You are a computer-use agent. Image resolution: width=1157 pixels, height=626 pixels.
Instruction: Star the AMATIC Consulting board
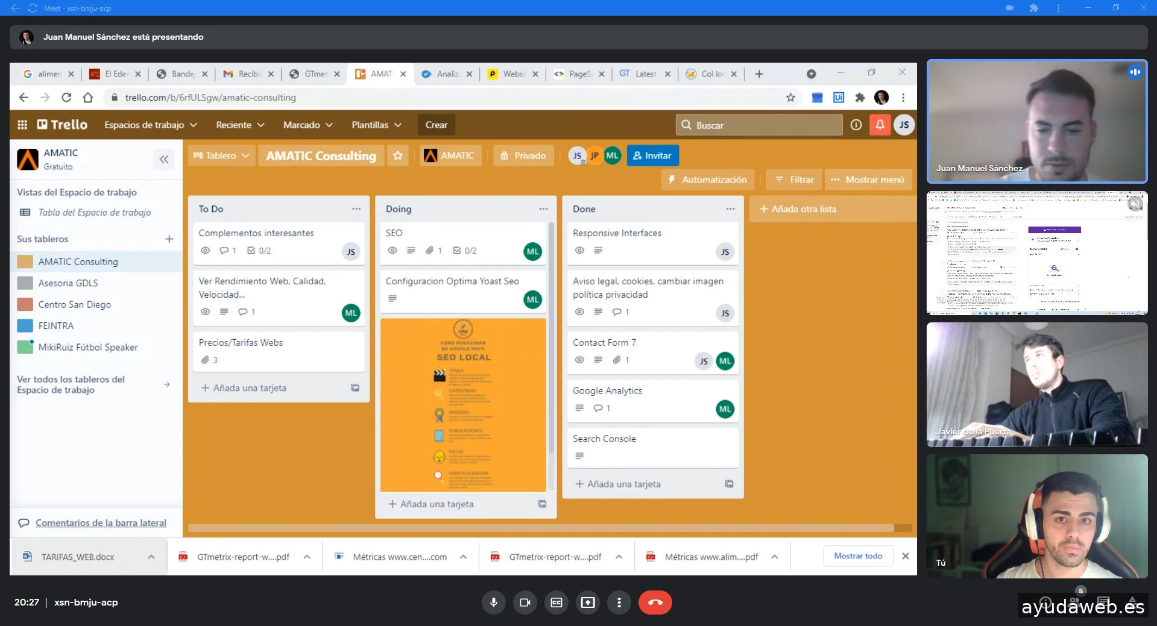[398, 155]
